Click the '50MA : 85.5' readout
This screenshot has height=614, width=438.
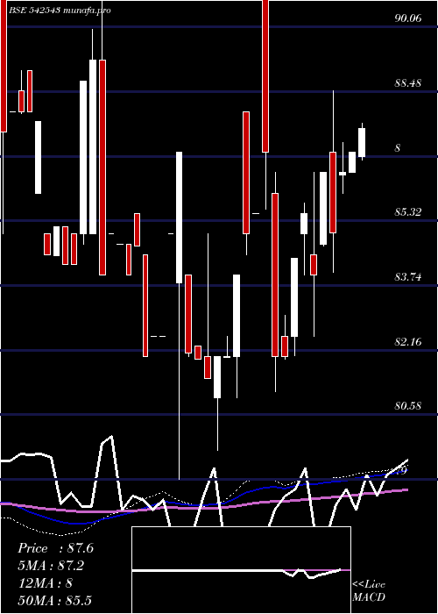(x=54, y=600)
